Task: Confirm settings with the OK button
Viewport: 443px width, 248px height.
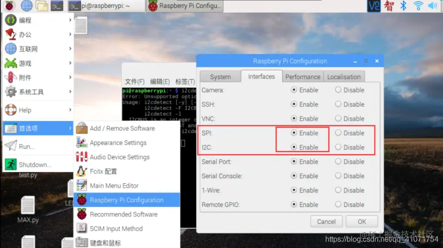Action: (x=362, y=222)
